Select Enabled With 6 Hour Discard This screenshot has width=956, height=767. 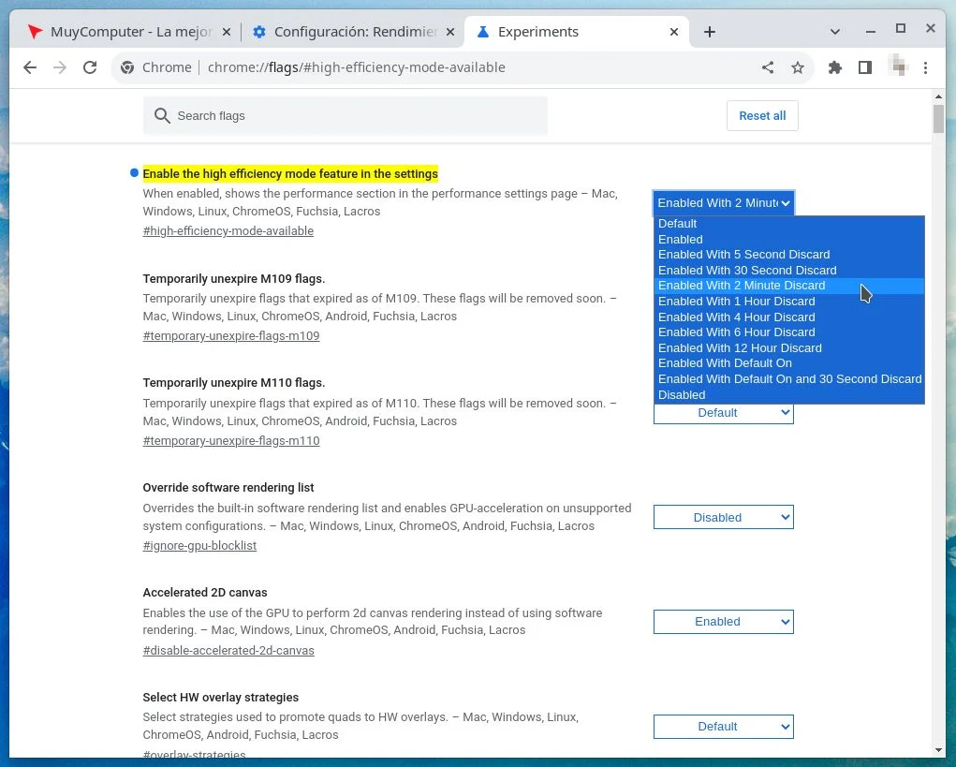789,332
